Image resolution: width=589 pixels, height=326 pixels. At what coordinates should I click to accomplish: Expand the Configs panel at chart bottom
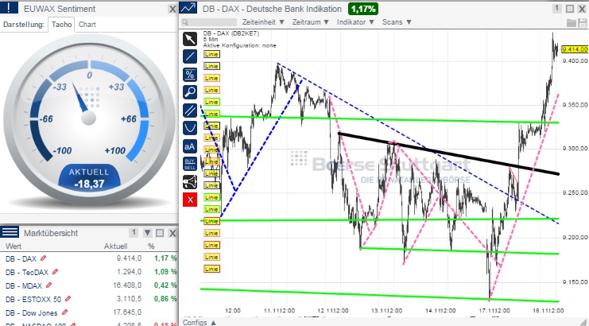click(200, 322)
